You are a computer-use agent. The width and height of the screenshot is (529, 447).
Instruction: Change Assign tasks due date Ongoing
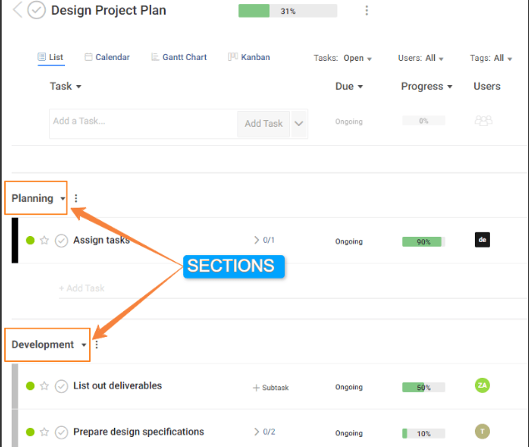click(x=349, y=242)
